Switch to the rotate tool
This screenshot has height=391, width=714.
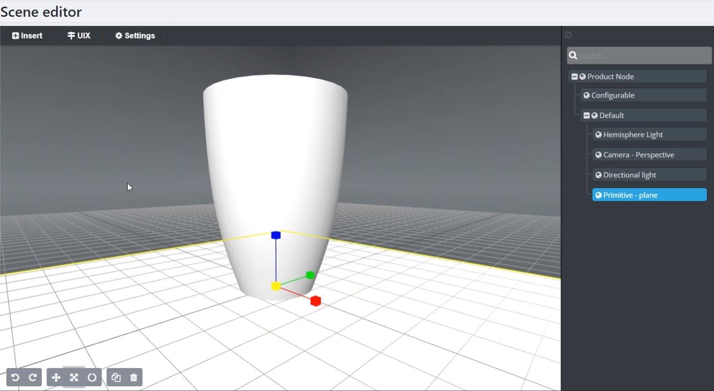(x=92, y=378)
